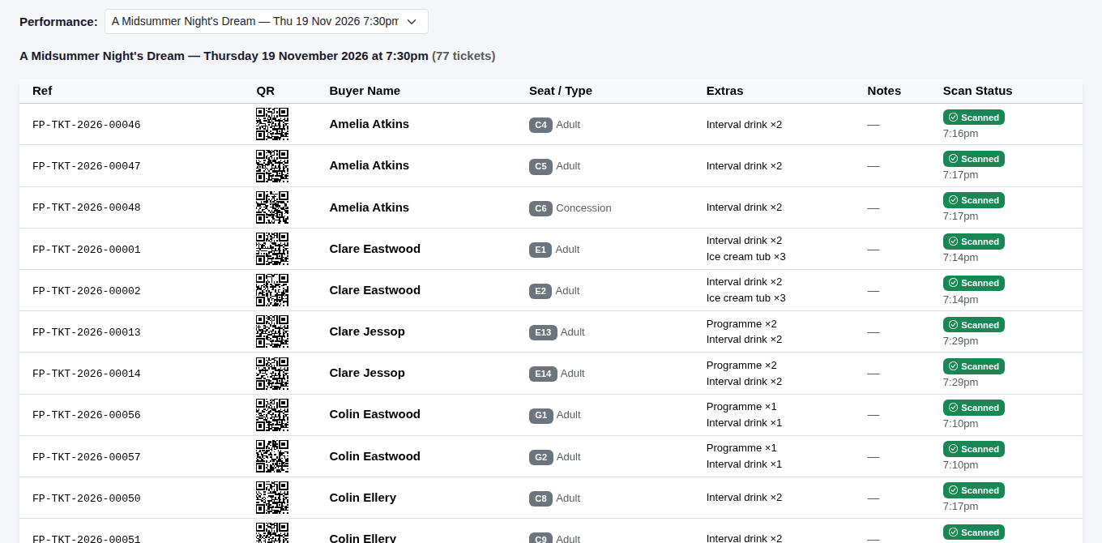Select ticket reference FP-TKT-2026-00001

coord(87,250)
